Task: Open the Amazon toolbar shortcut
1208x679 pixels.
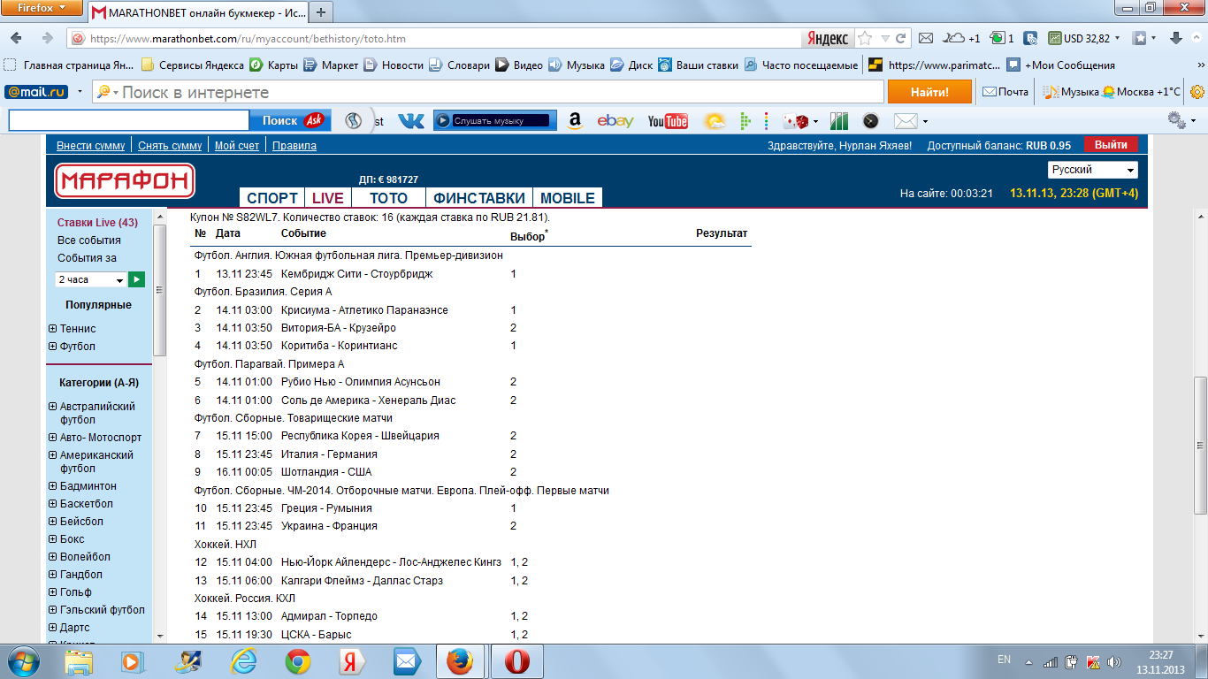Action: coord(575,121)
